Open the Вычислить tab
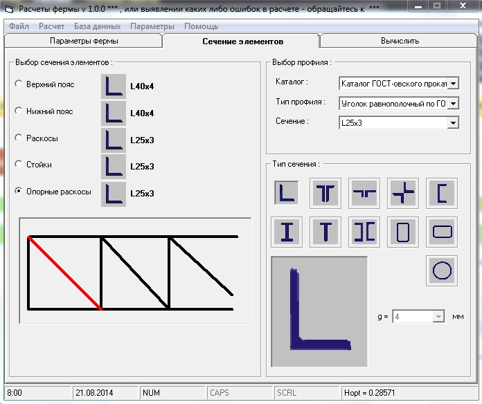Screen dimensions: 482x404 tap(400, 41)
